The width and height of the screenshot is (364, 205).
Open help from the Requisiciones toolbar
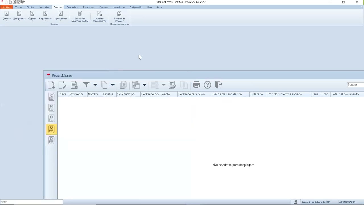pyautogui.click(x=208, y=85)
